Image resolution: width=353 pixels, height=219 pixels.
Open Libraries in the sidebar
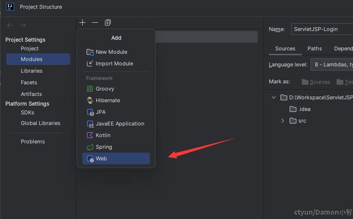[31, 71]
